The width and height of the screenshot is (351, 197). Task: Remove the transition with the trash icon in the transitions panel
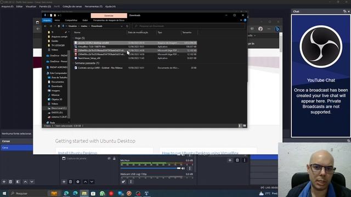[x=237, y=160]
